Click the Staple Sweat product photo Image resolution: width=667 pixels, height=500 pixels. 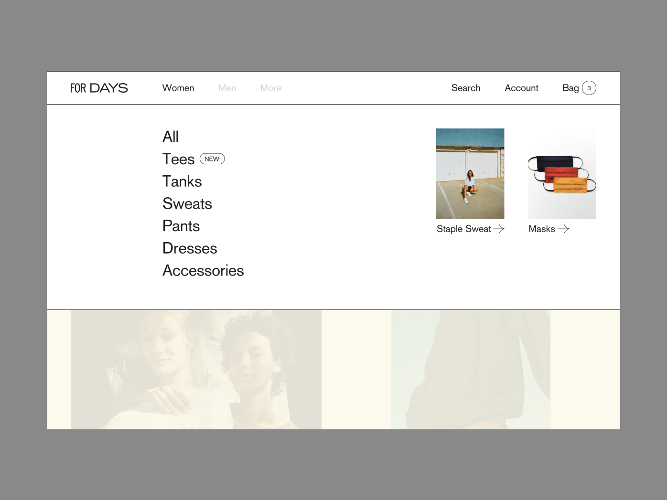pyautogui.click(x=470, y=174)
